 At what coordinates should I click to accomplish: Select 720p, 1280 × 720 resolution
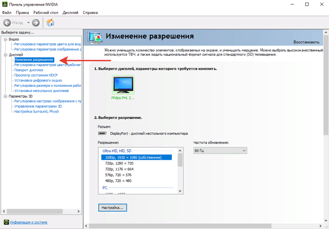pos(119,163)
